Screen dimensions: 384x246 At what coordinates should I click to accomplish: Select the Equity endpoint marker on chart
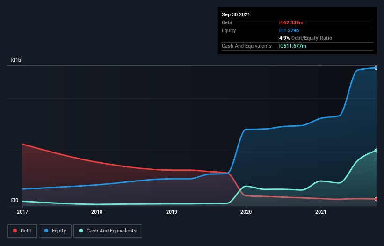[376, 68]
